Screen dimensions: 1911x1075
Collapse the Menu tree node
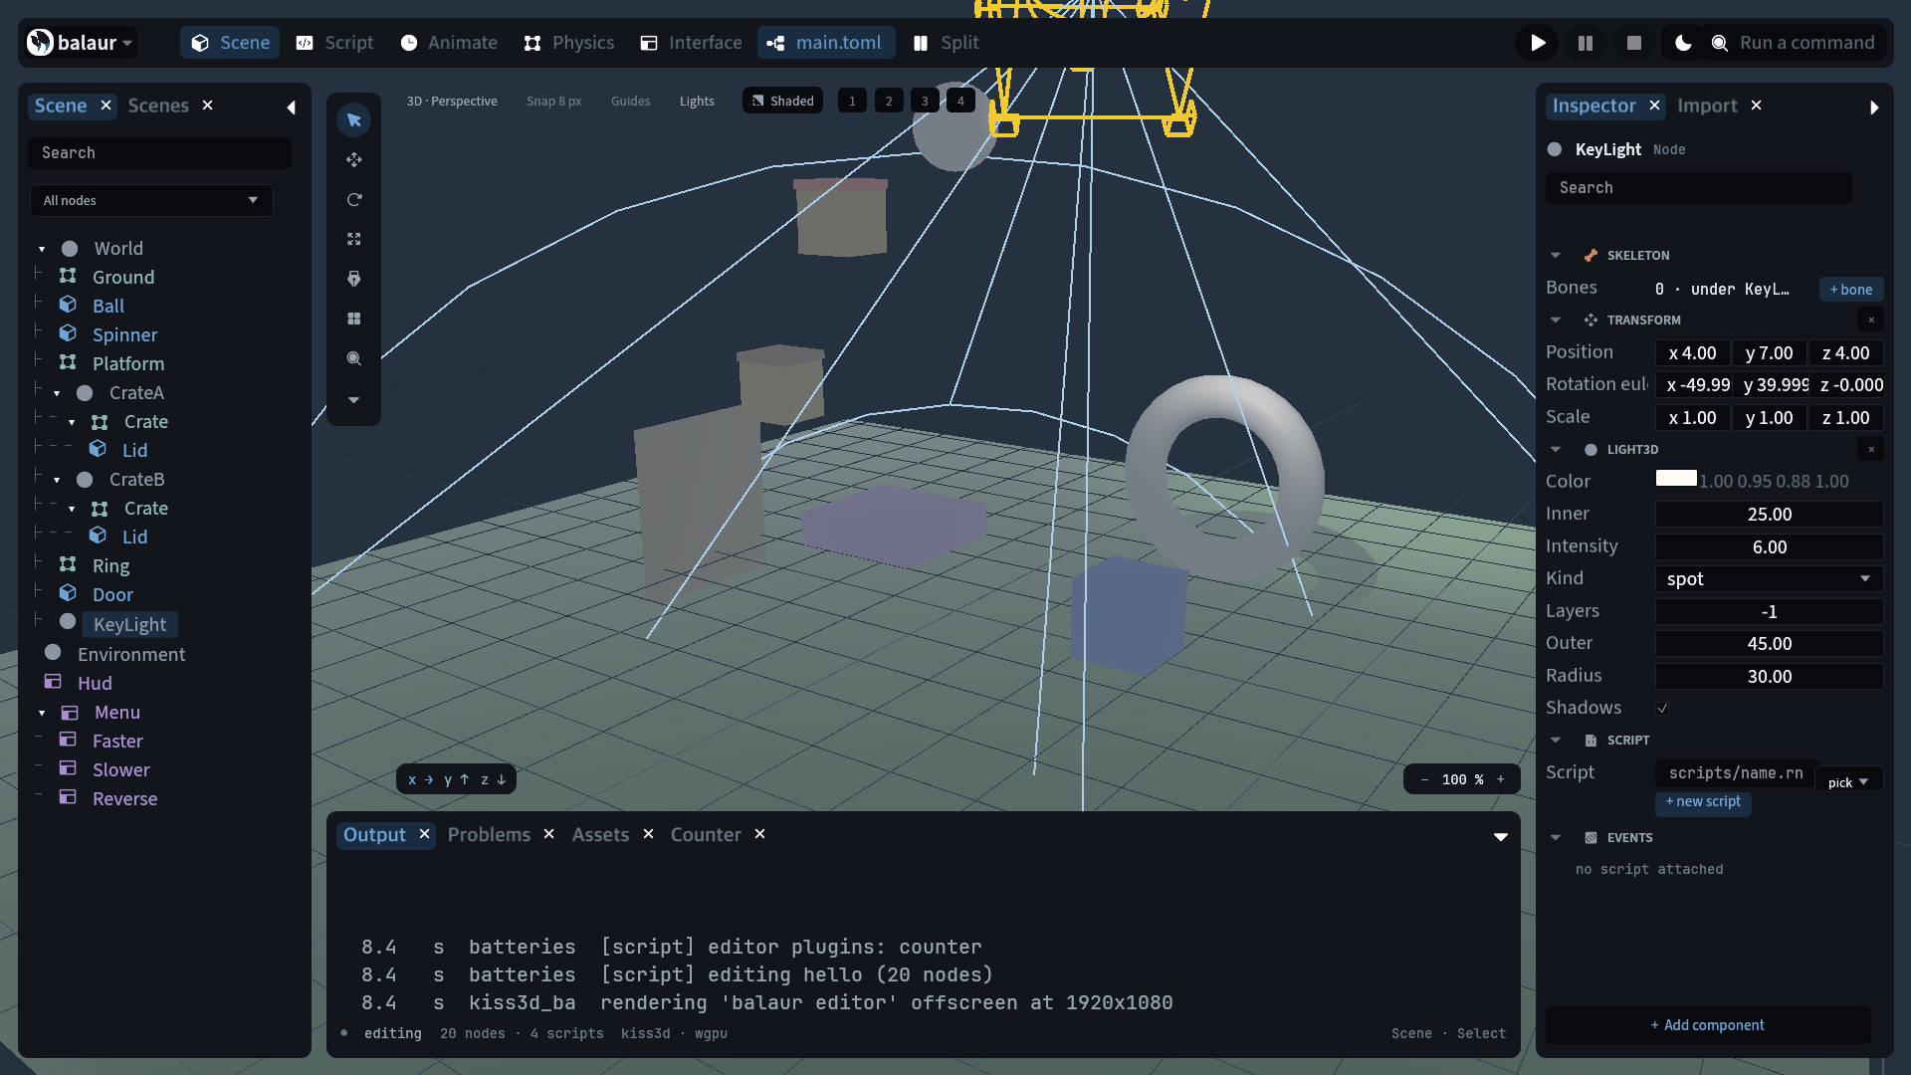42,714
